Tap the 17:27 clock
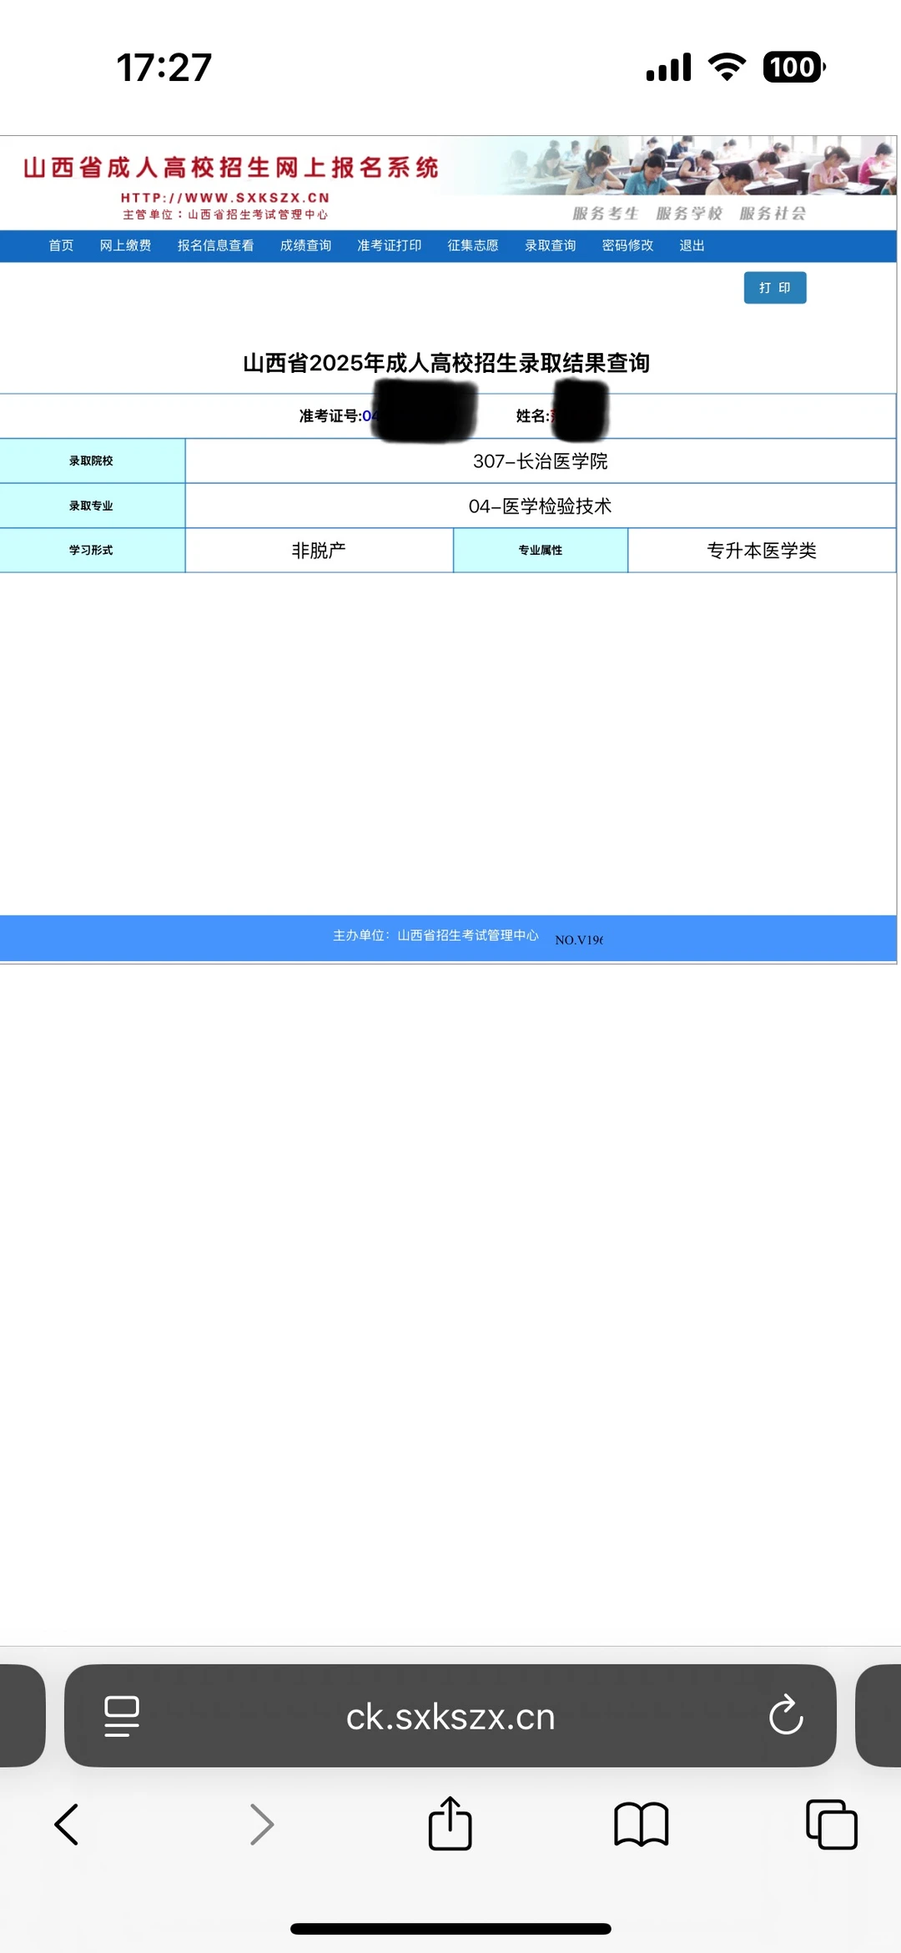The image size is (901, 1953). [x=164, y=68]
